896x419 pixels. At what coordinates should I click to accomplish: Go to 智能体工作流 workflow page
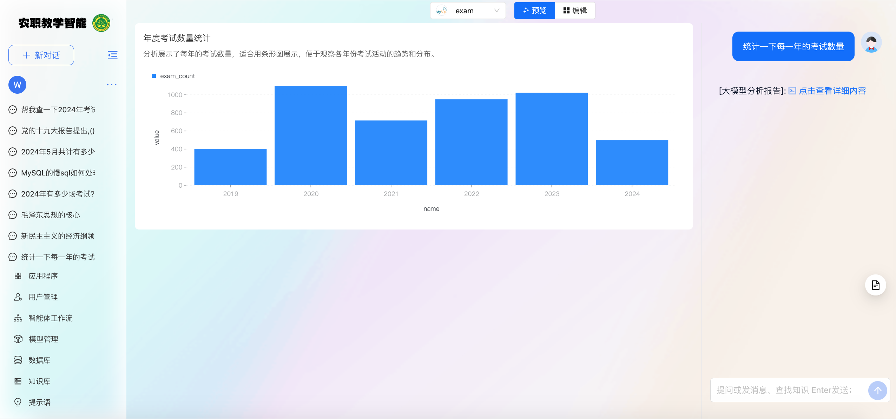pos(50,318)
